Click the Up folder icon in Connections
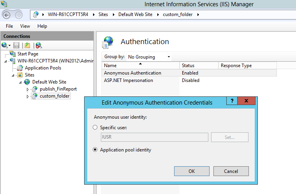 point(27,45)
